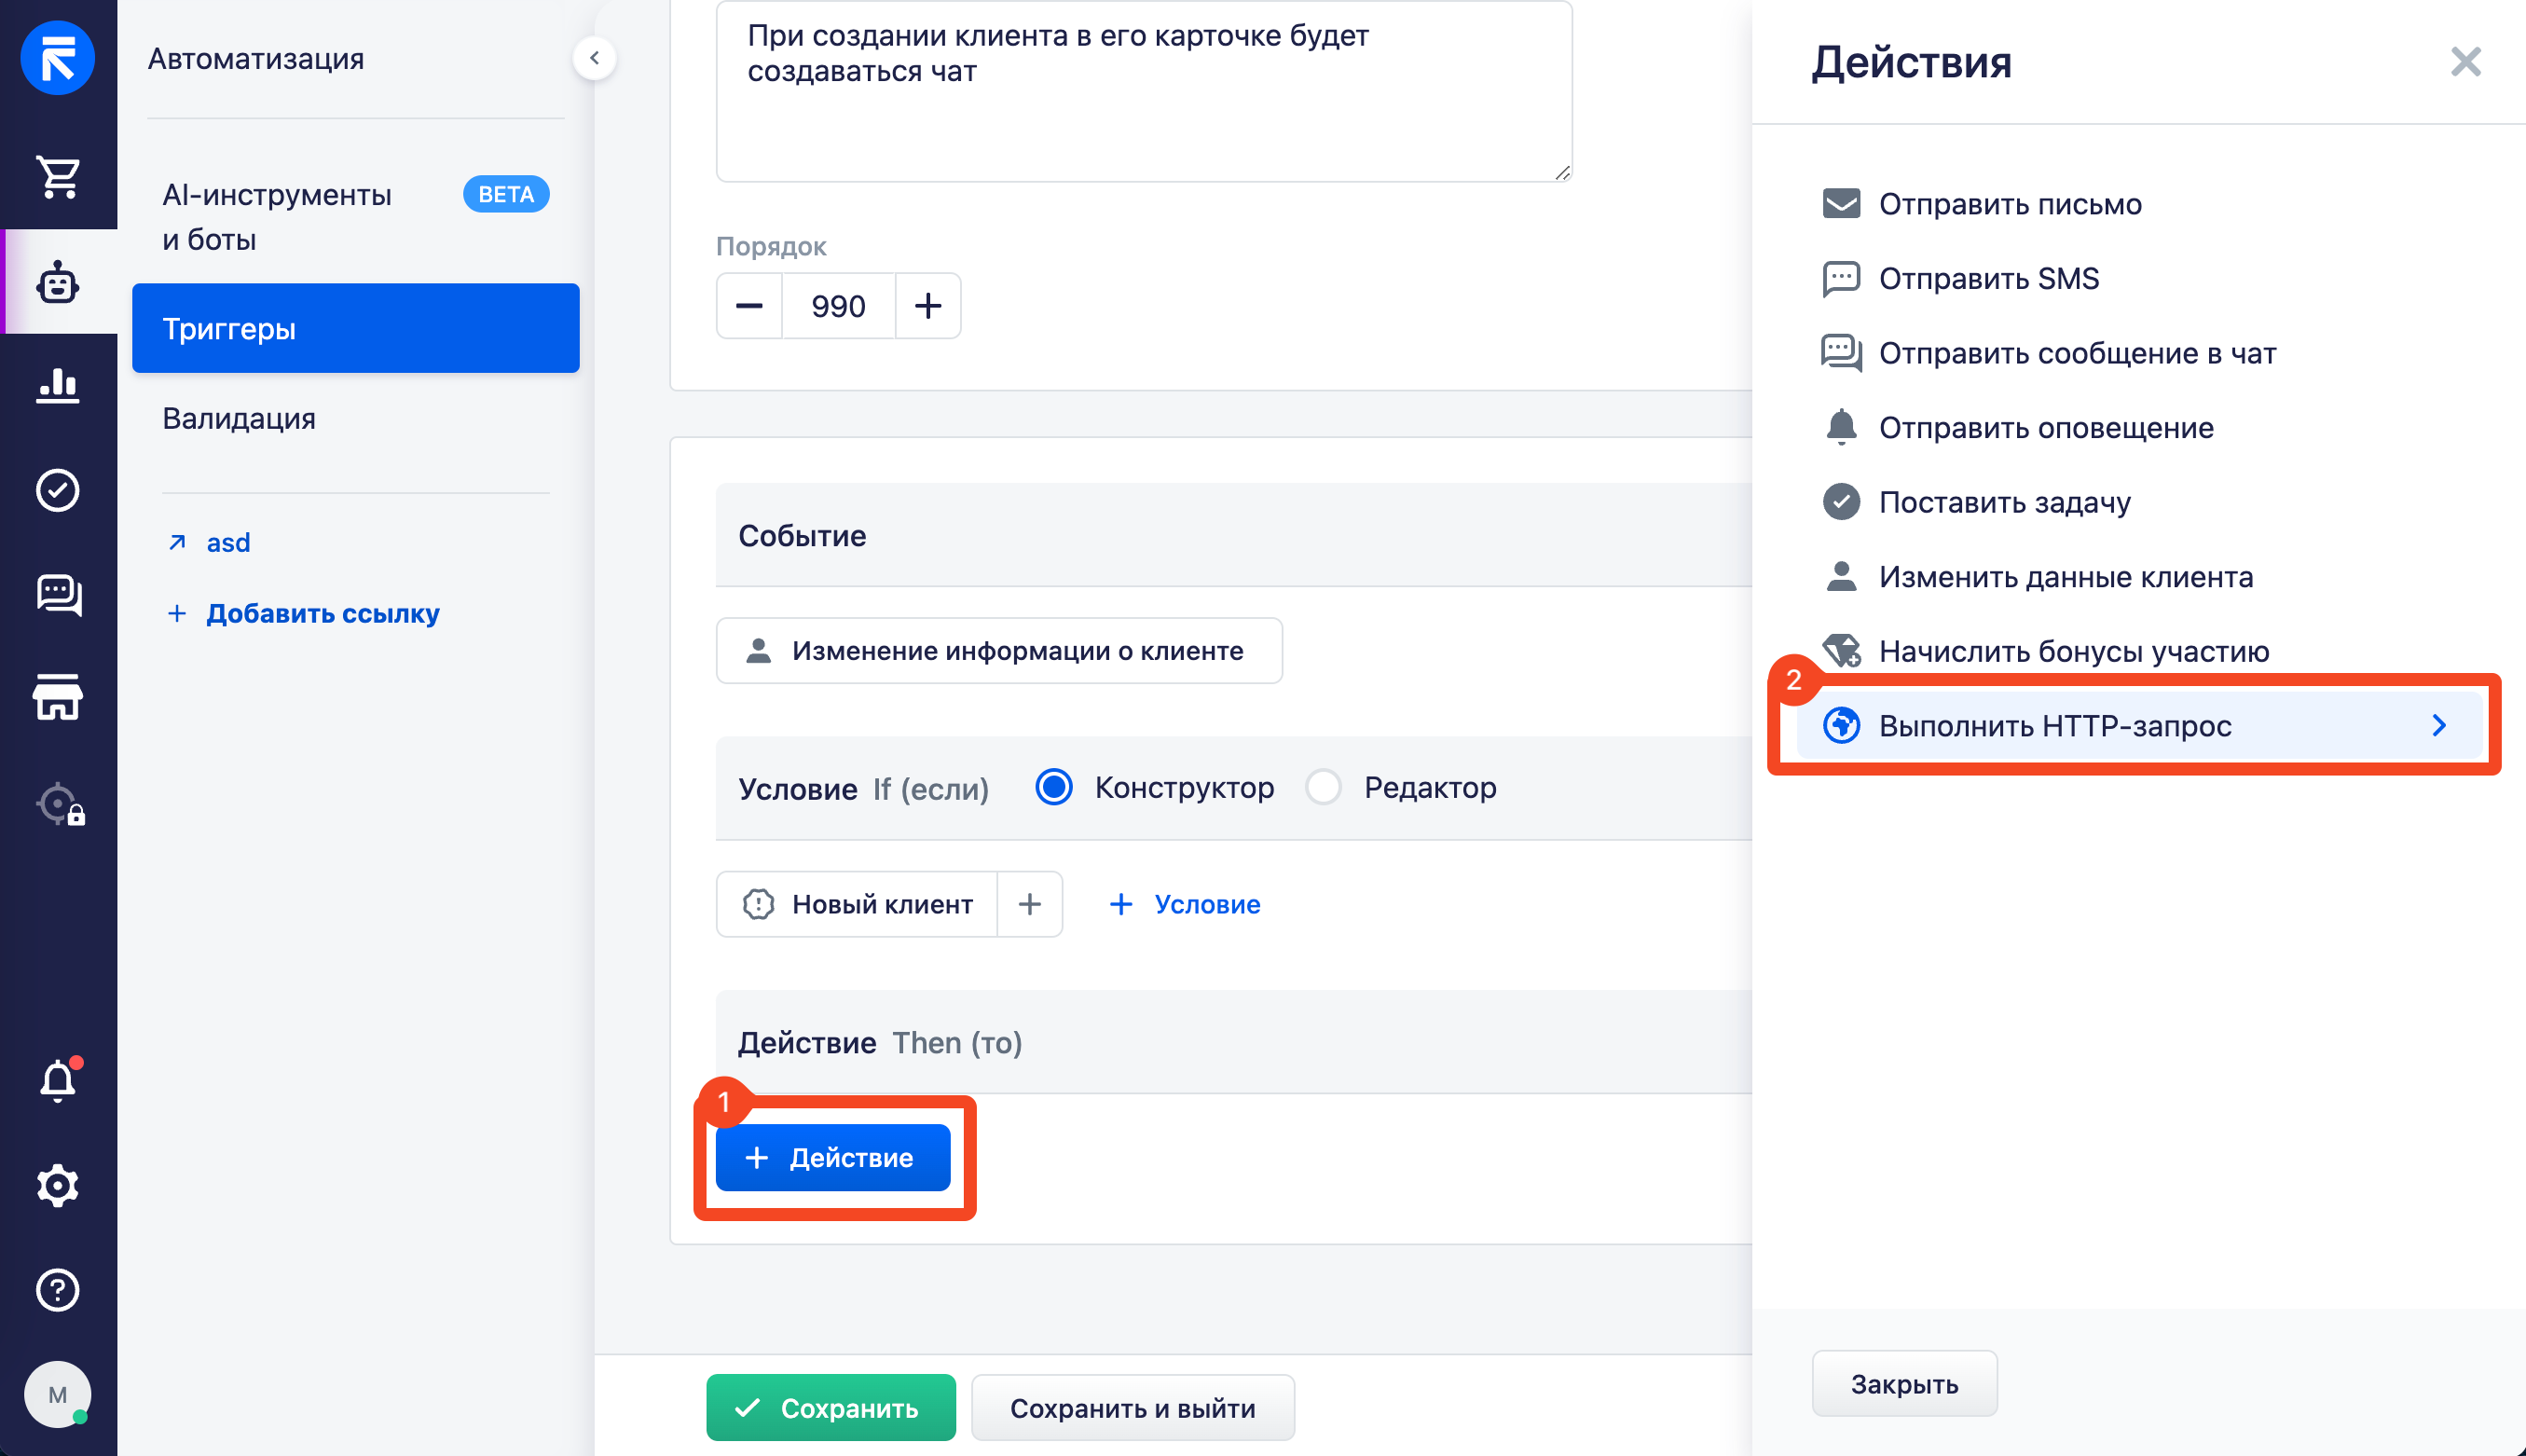Open the store sidebar icon
Viewport: 2526px width, 1456px height.
pos(58,697)
